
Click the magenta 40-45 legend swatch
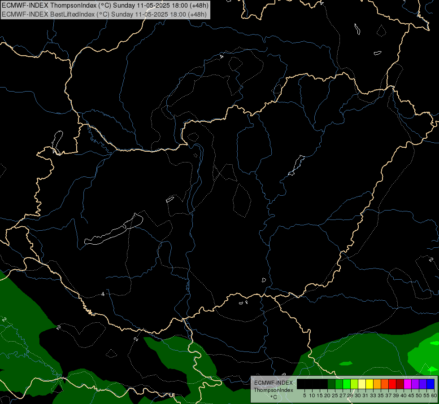pos(408,384)
